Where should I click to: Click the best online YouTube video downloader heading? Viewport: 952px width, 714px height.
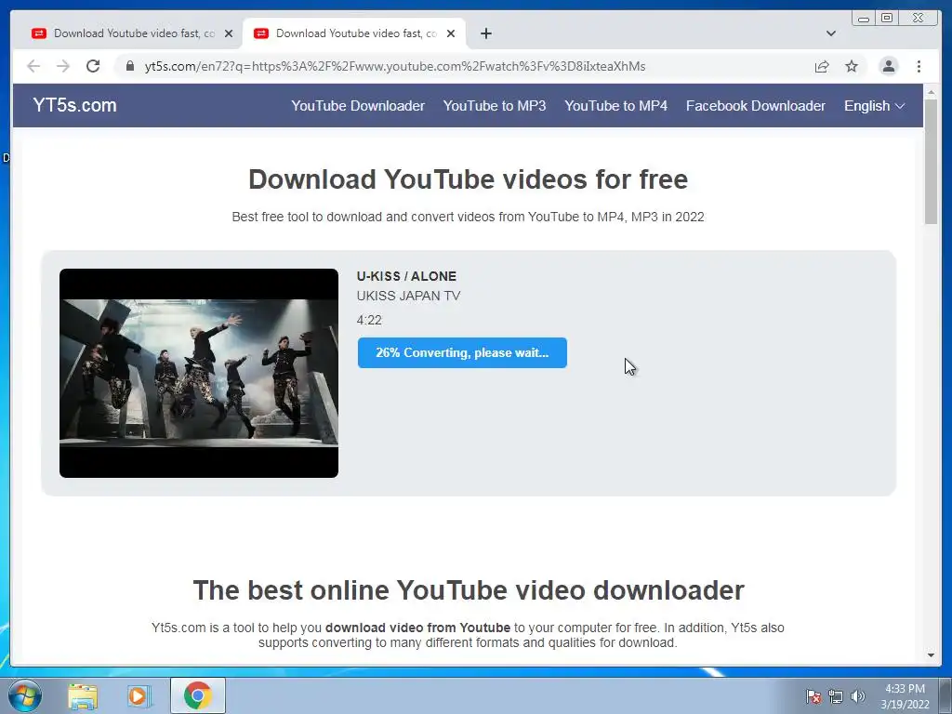469,590
